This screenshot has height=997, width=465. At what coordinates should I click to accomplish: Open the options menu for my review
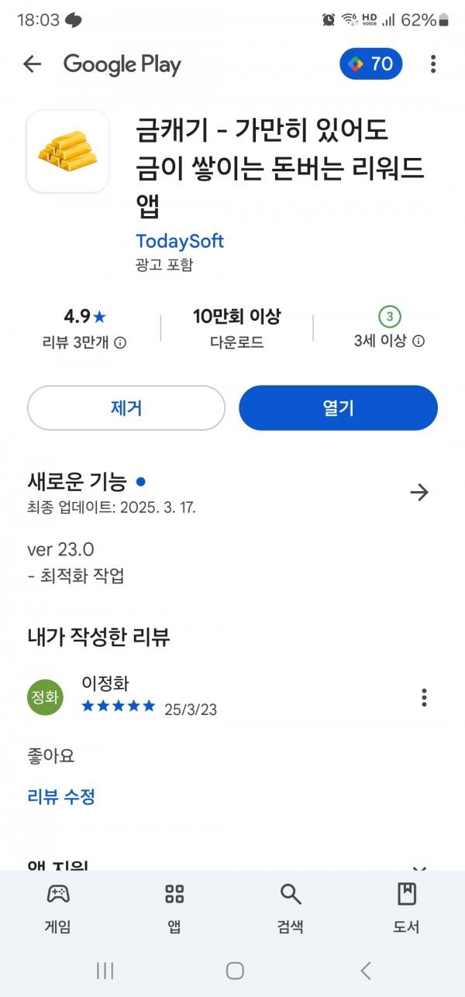tap(424, 697)
